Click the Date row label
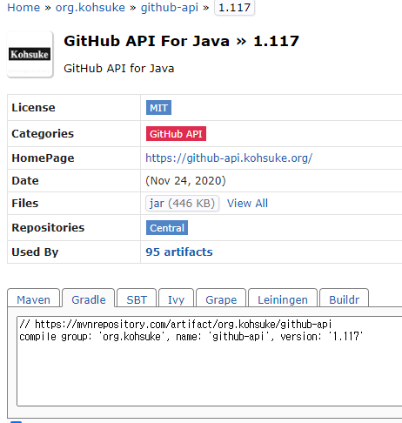The image size is (402, 423). tap(25, 181)
